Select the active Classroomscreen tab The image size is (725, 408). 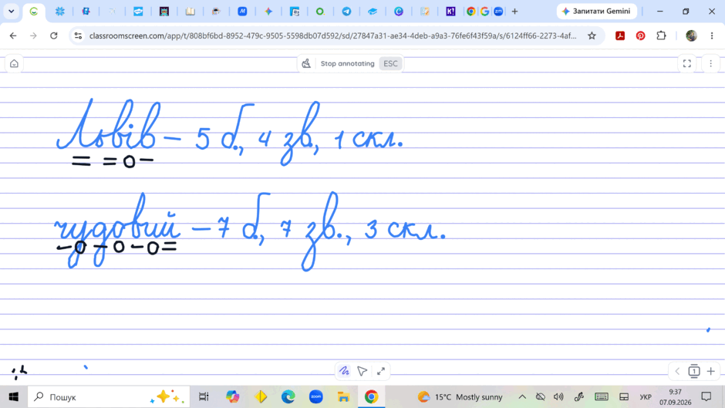tap(34, 12)
